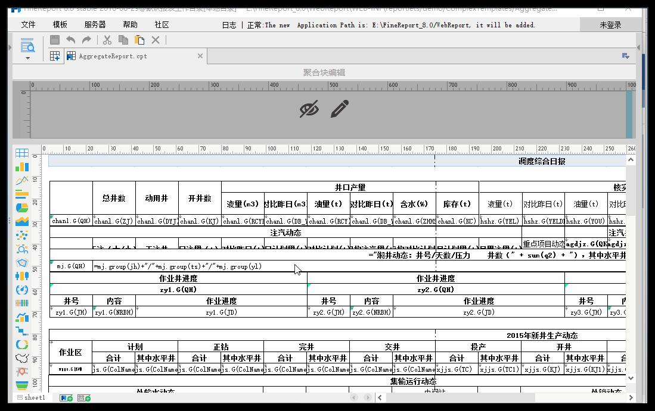Click the vertical scrollbar down arrow
Image resolution: width=655 pixels, height=411 pixels.
pos(631,378)
